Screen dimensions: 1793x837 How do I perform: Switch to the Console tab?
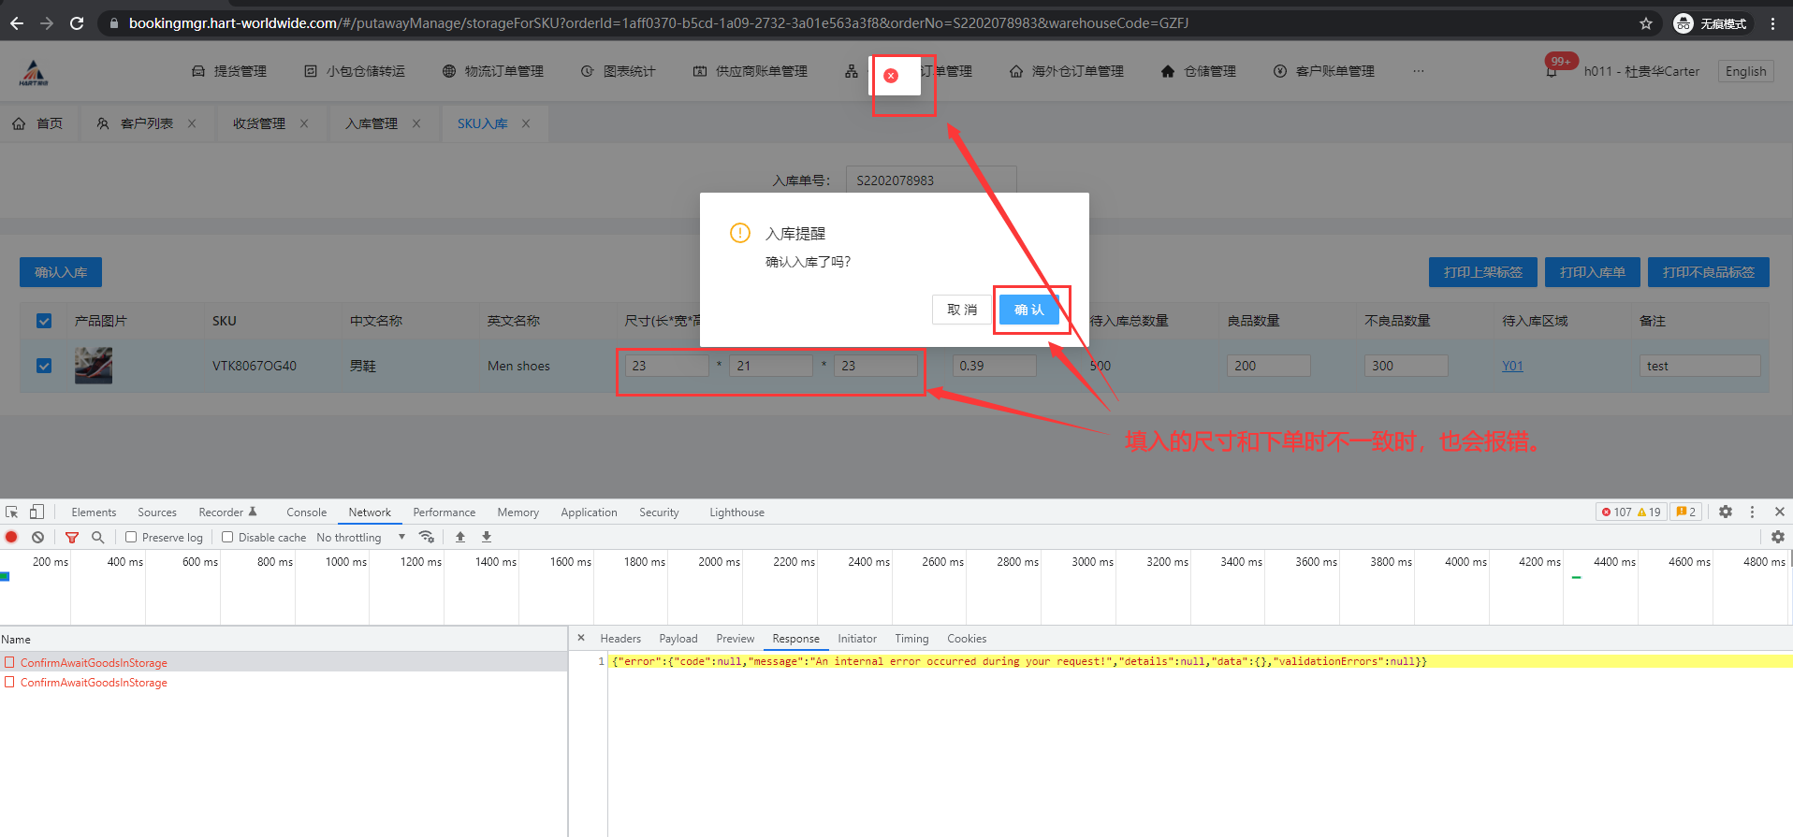pyautogui.click(x=306, y=512)
